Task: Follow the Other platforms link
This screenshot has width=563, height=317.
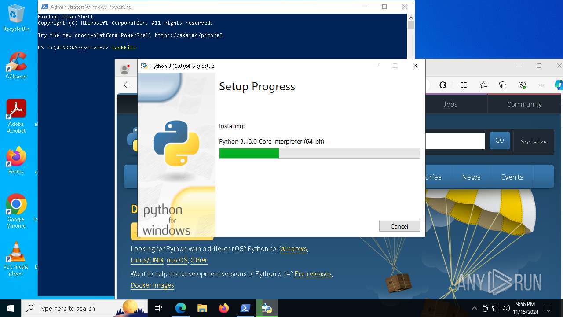Action: click(199, 260)
